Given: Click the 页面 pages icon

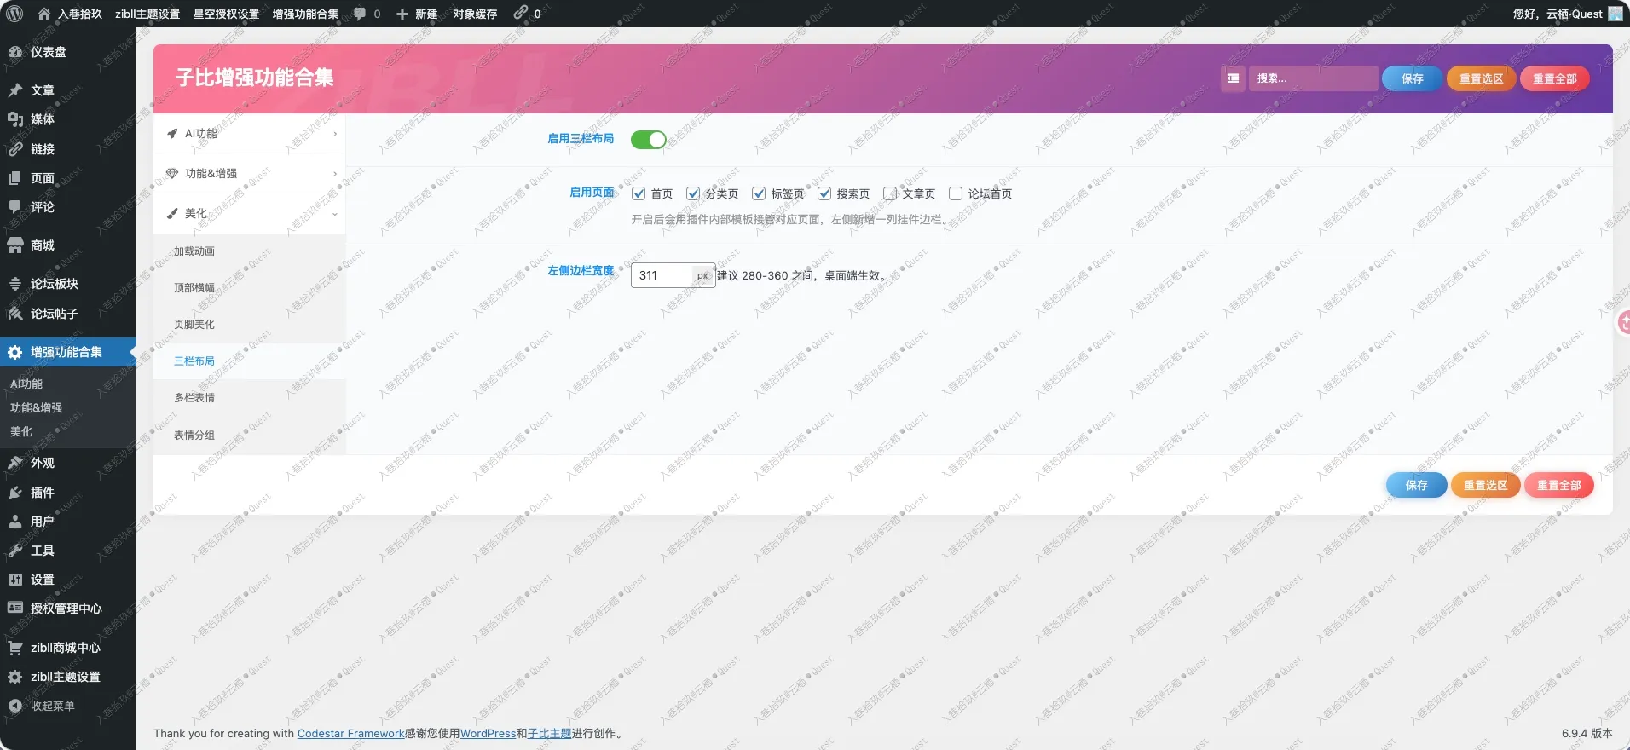Looking at the screenshot, I should coord(15,178).
